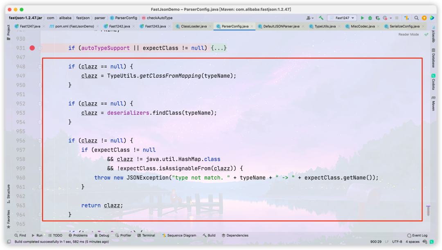442x250 pixels.
Task: Click the gray Stop square icon
Action: [x=397, y=18]
